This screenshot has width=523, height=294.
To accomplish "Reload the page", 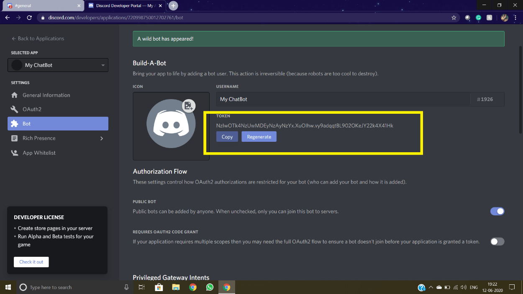I will (29, 18).
